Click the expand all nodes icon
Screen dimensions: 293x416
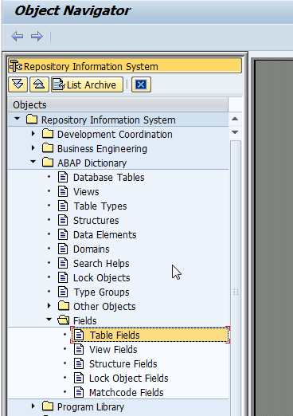(18, 84)
